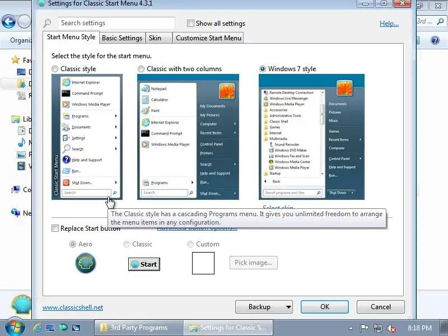Click the Cancel button
448x336 pixels.
381,307
